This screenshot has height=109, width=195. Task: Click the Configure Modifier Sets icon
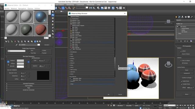coord(191,41)
